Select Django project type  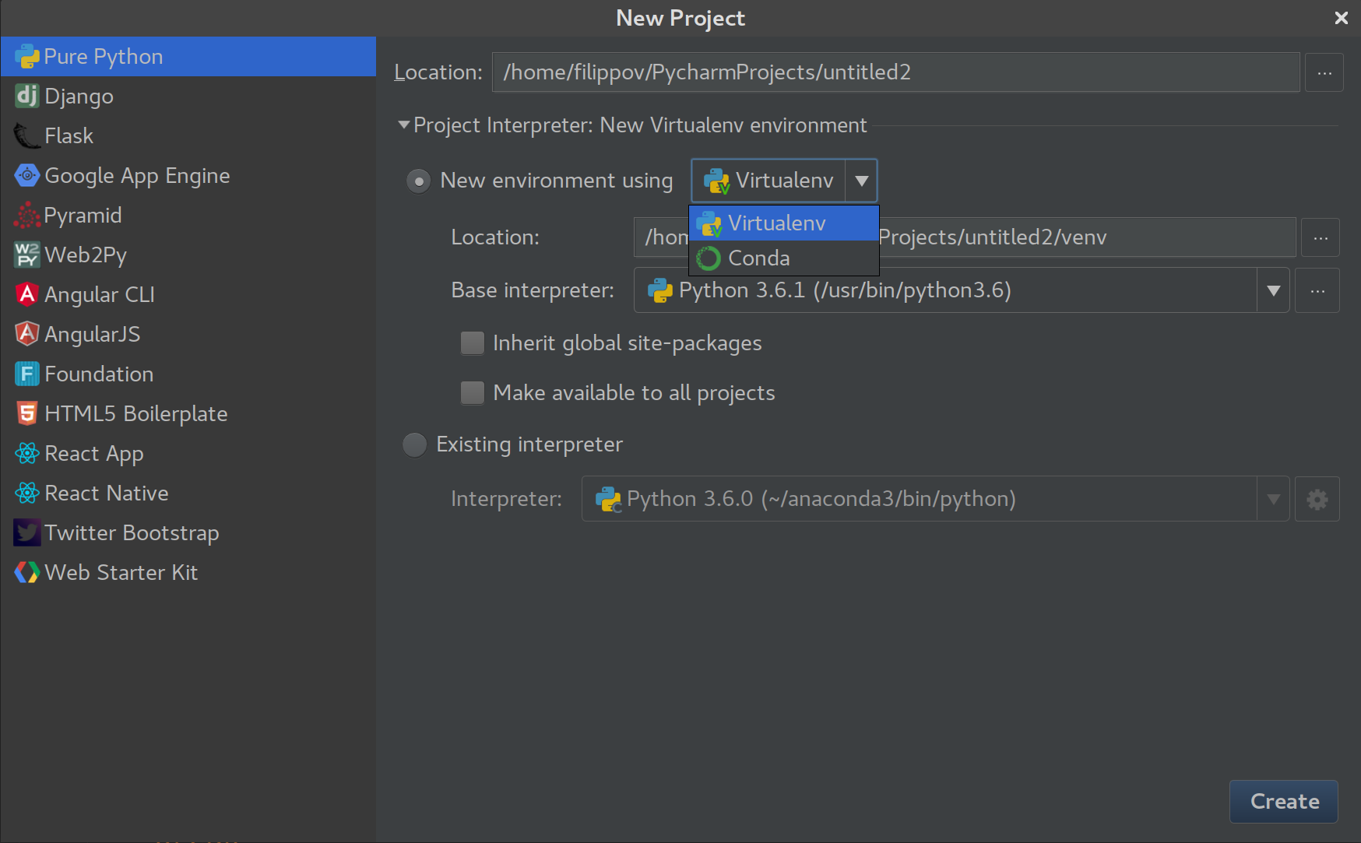click(x=188, y=97)
